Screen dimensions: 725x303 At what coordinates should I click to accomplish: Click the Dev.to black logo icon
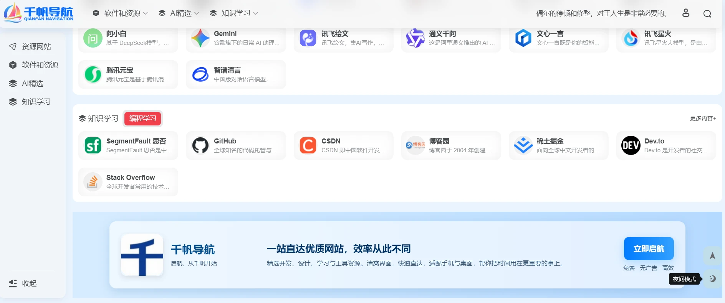click(631, 146)
